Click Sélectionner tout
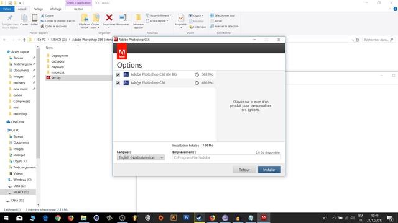Screen dimensions: 398x223 pyautogui.click(x=223, y=15)
